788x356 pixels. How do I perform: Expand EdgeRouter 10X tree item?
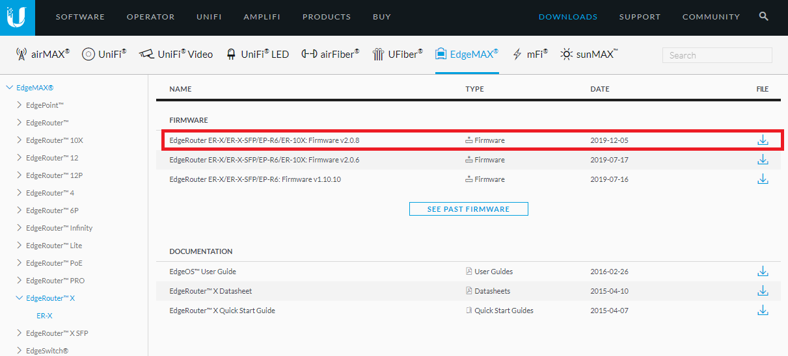pyautogui.click(x=20, y=140)
